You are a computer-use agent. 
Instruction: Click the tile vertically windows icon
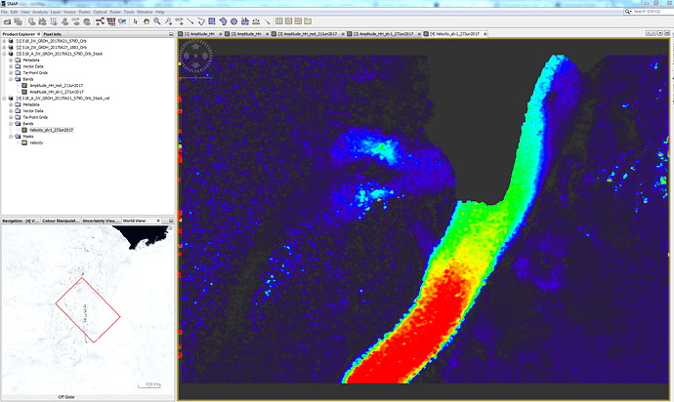288,21
